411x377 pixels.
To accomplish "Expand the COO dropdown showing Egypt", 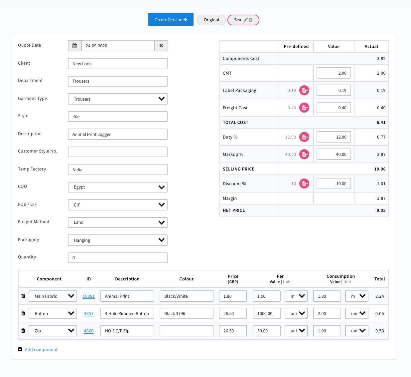I will [x=118, y=187].
